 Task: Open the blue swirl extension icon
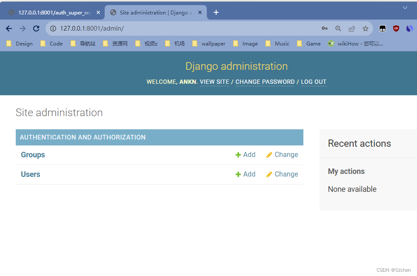(x=409, y=28)
